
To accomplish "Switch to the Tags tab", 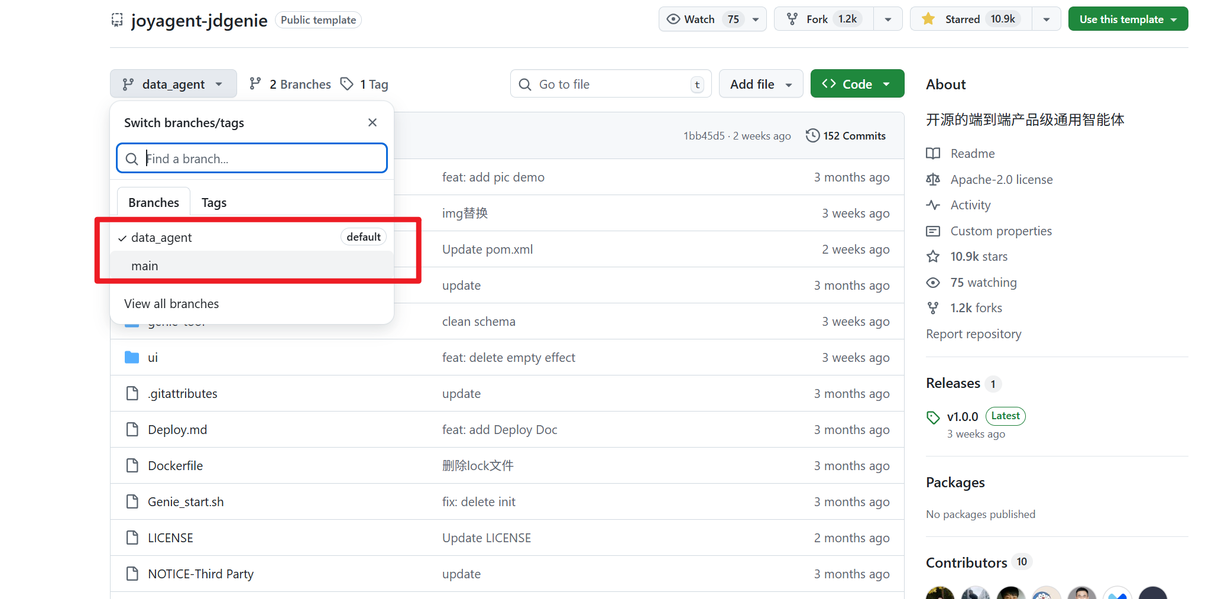I will click(x=214, y=203).
